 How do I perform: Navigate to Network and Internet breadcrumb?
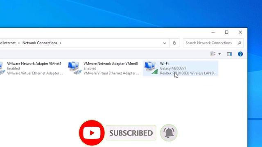8,43
